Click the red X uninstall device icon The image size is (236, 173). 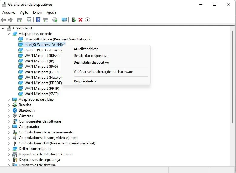pos(81,20)
